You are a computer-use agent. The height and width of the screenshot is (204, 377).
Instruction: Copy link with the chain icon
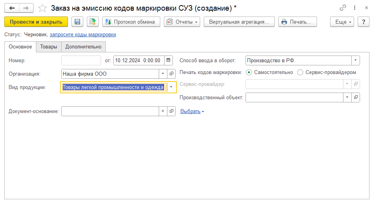tap(343, 8)
